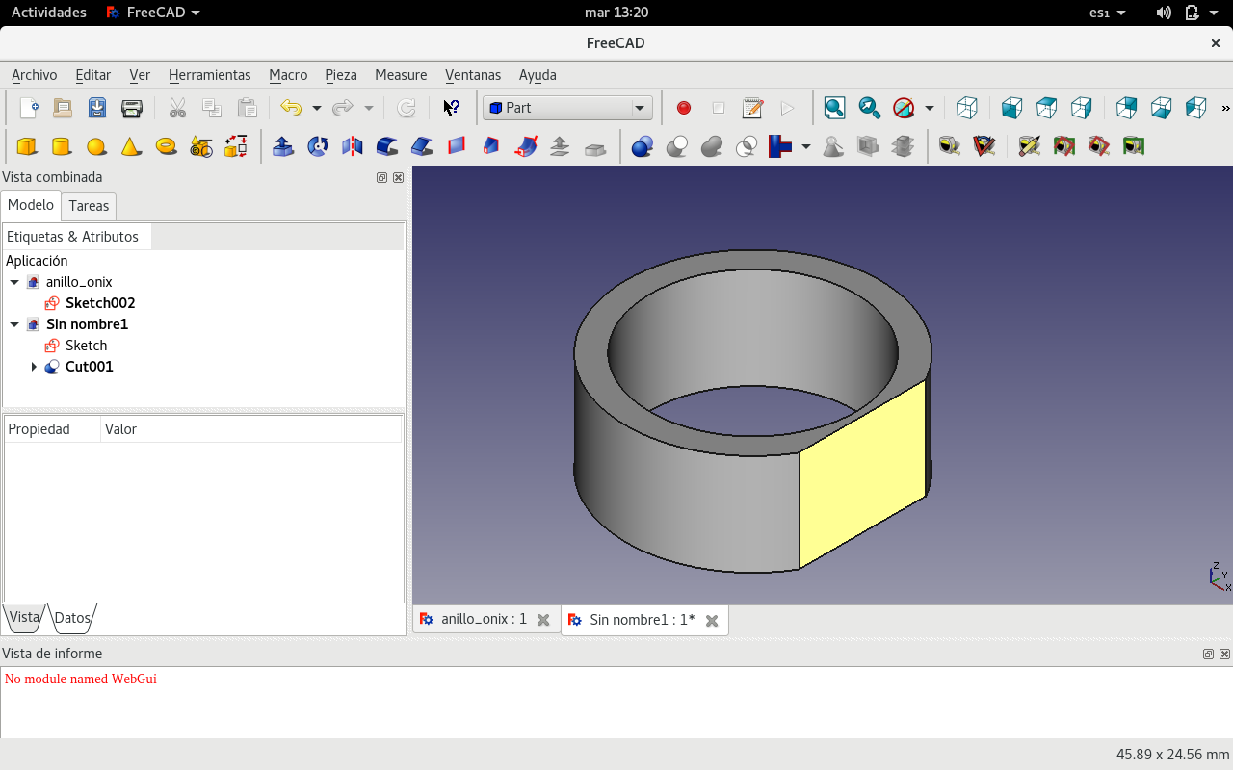Image resolution: width=1233 pixels, height=770 pixels.
Task: Open the Measure menu
Action: coord(401,75)
